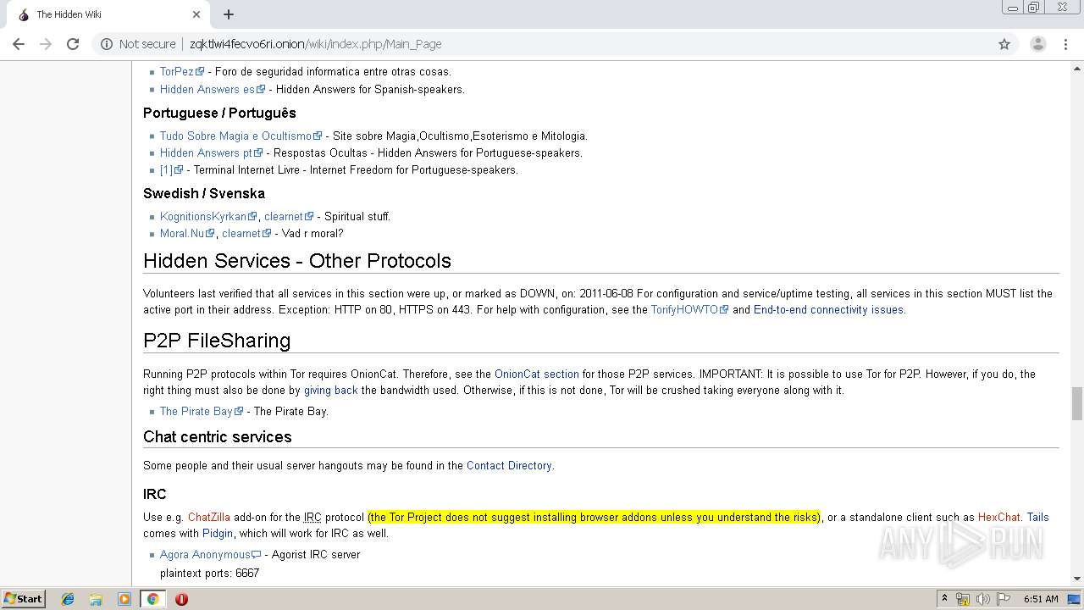Open Hidden Answers es link
The height and width of the screenshot is (610, 1084).
tap(207, 89)
